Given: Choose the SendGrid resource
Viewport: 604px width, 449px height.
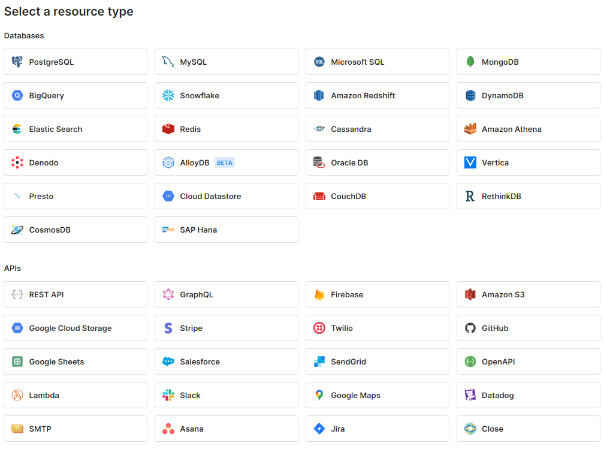Looking at the screenshot, I should pyautogui.click(x=377, y=361).
